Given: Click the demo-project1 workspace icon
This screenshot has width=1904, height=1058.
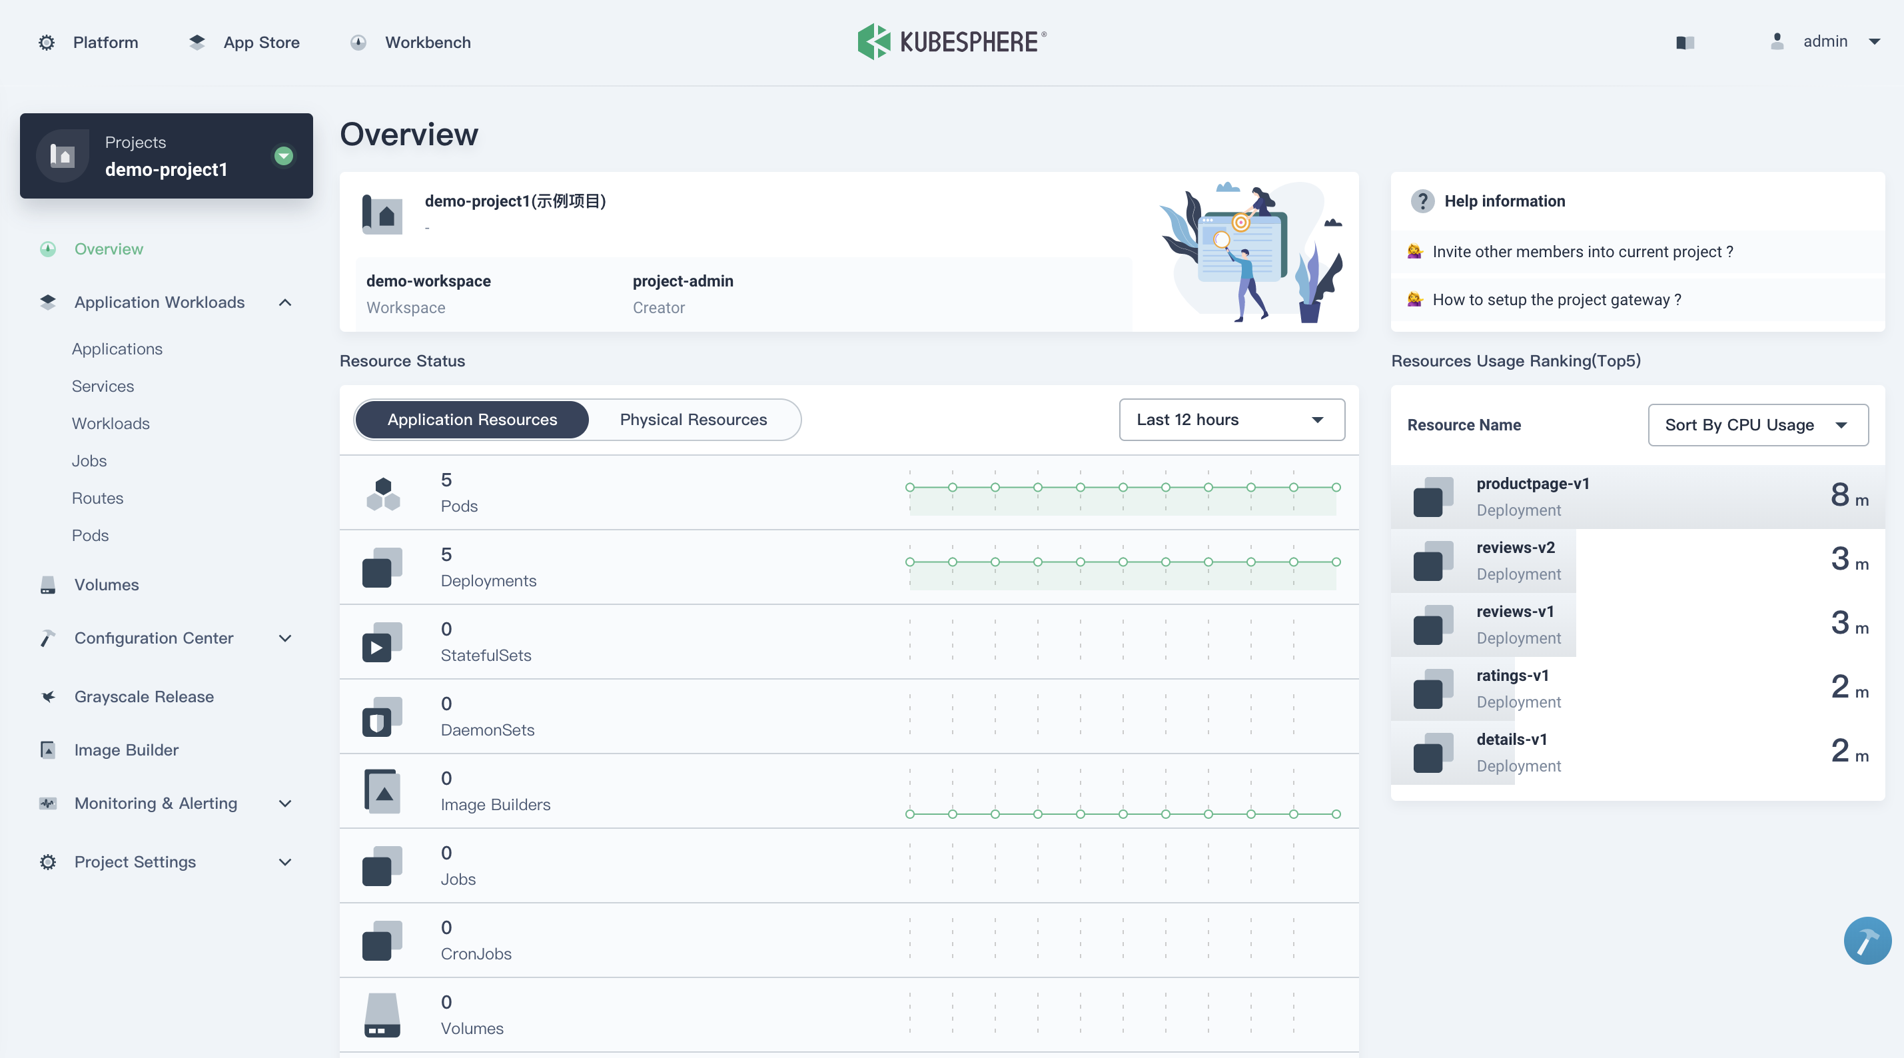Looking at the screenshot, I should point(61,155).
